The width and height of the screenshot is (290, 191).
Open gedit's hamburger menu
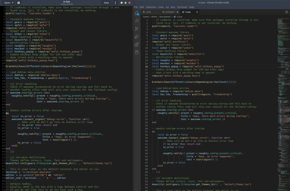pyautogui.click(x=115, y=2)
